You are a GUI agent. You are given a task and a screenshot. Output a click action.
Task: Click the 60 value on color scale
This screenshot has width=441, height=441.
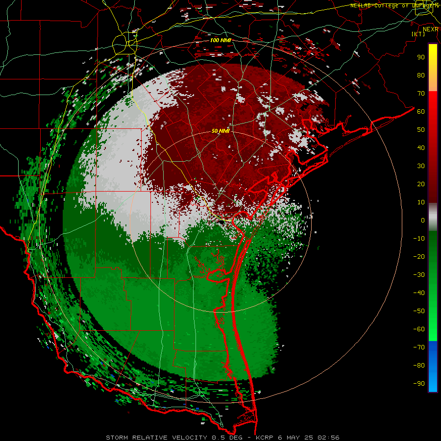(x=421, y=111)
